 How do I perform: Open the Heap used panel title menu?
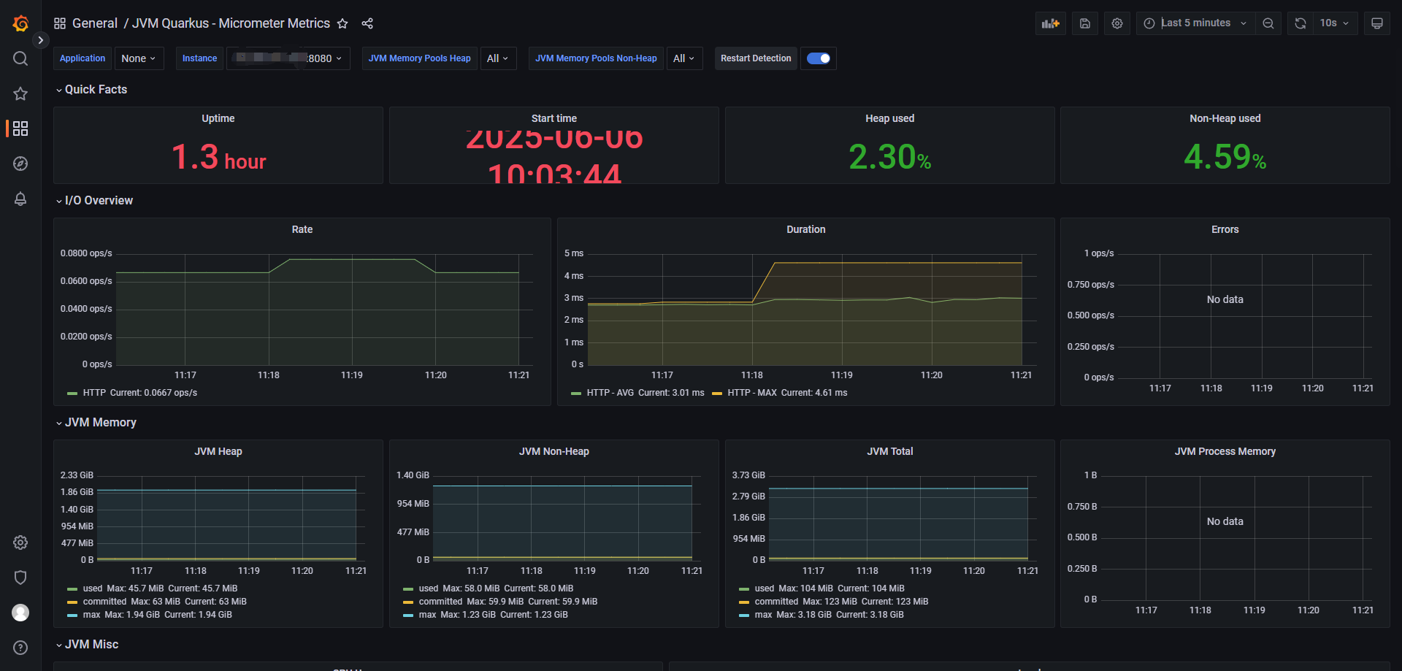pos(890,118)
